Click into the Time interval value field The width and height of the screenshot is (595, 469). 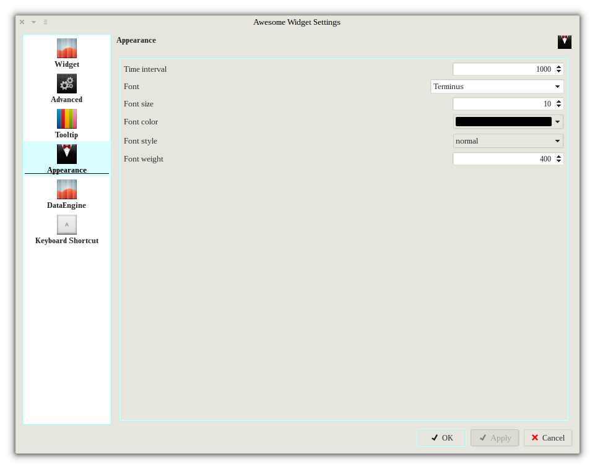click(503, 69)
